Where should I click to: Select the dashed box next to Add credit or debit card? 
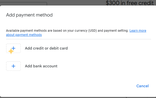pos(13,48)
